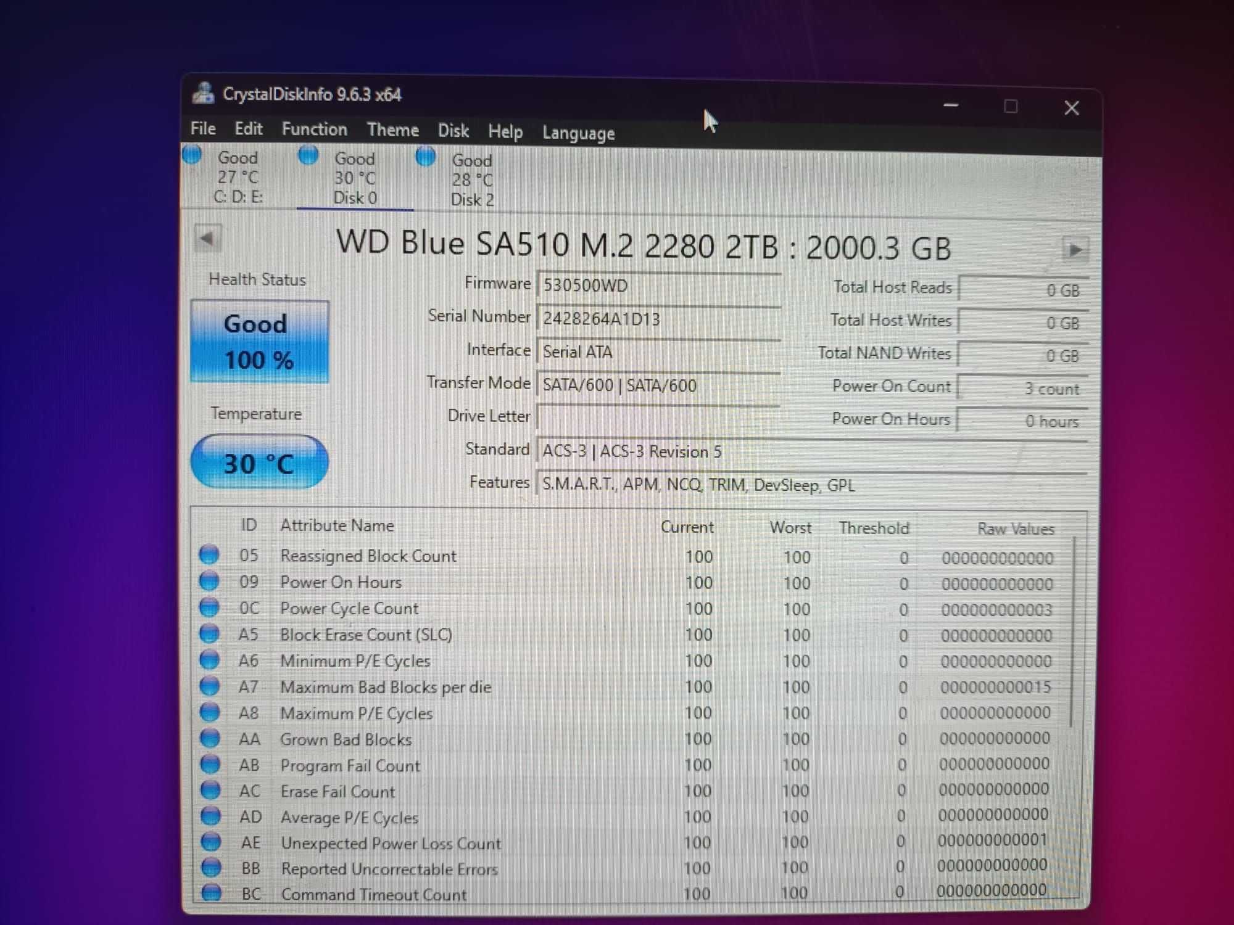The height and width of the screenshot is (925, 1234).
Task: Click status orb of Reassigned Block Count row
Action: coord(209,554)
